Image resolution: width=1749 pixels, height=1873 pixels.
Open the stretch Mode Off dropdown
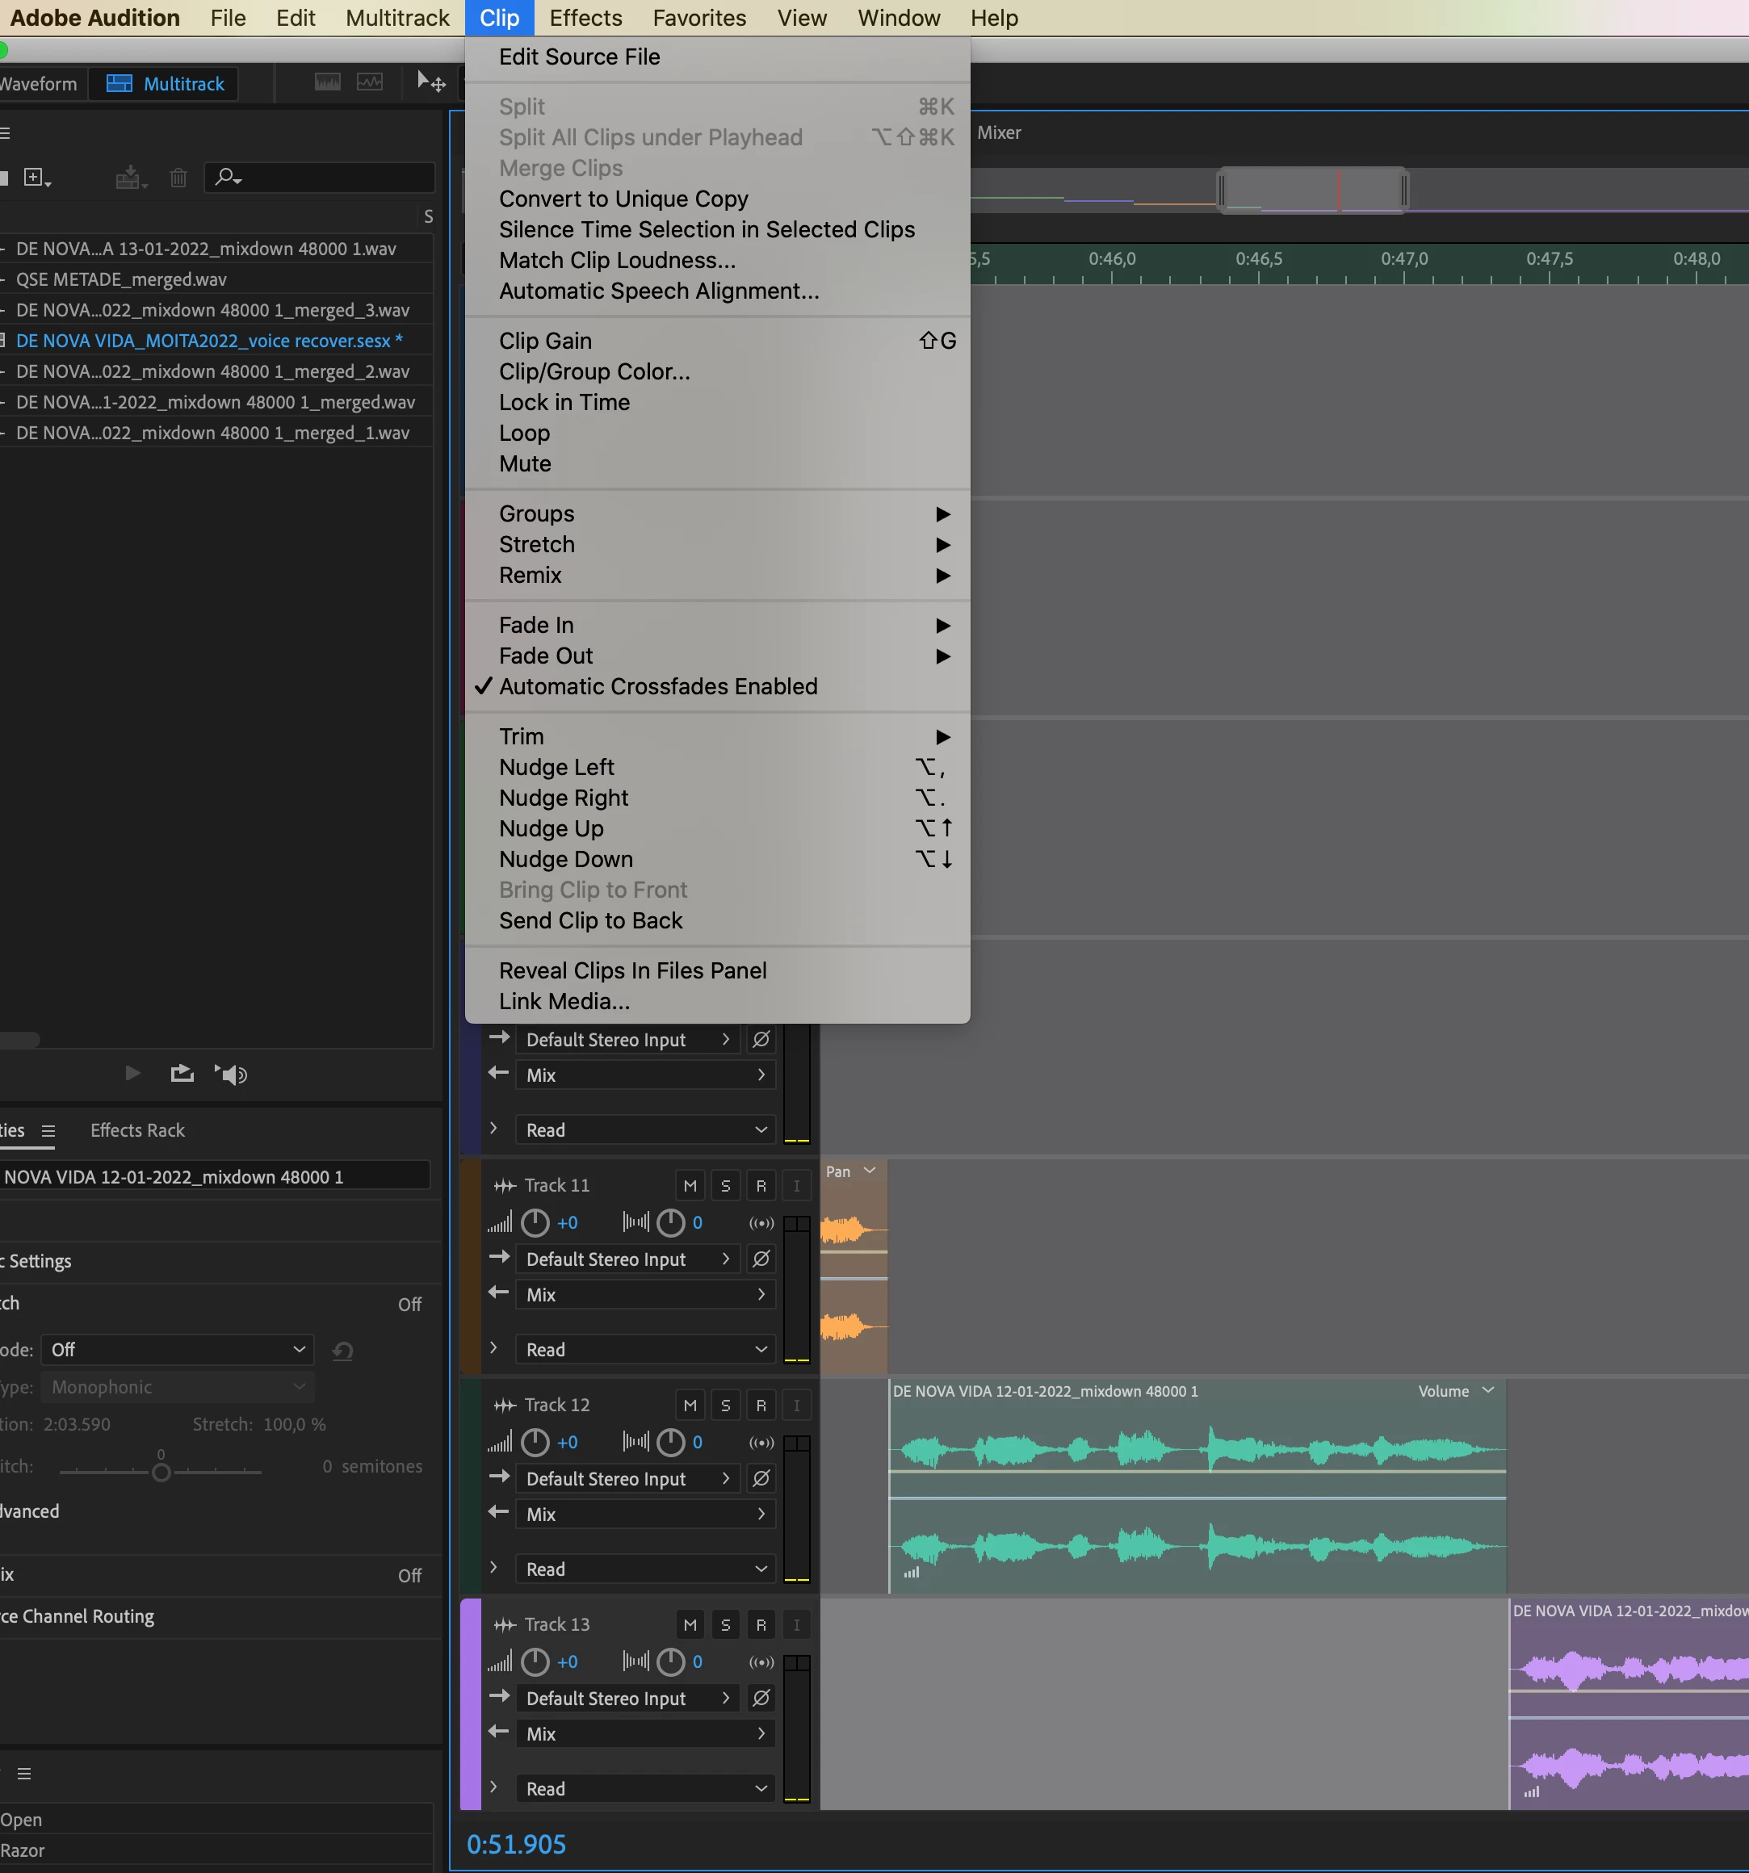click(x=177, y=1349)
